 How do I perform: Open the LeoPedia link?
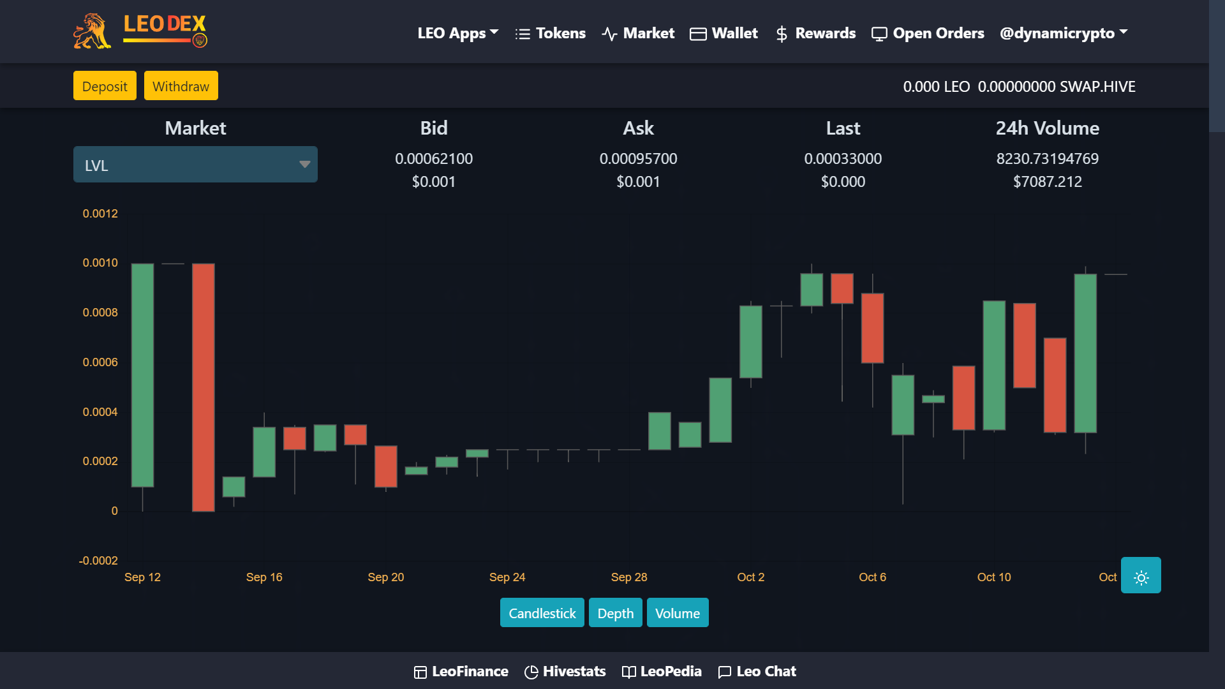point(671,672)
